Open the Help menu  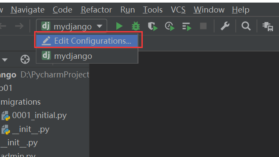[241, 10]
